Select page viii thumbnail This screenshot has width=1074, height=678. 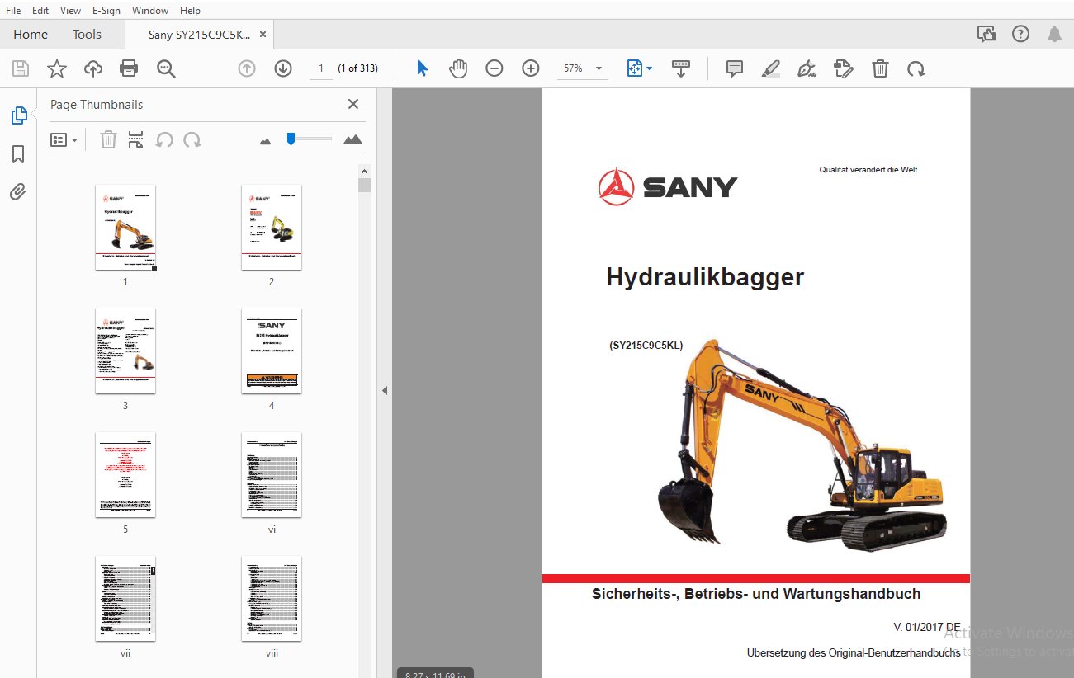click(x=272, y=599)
